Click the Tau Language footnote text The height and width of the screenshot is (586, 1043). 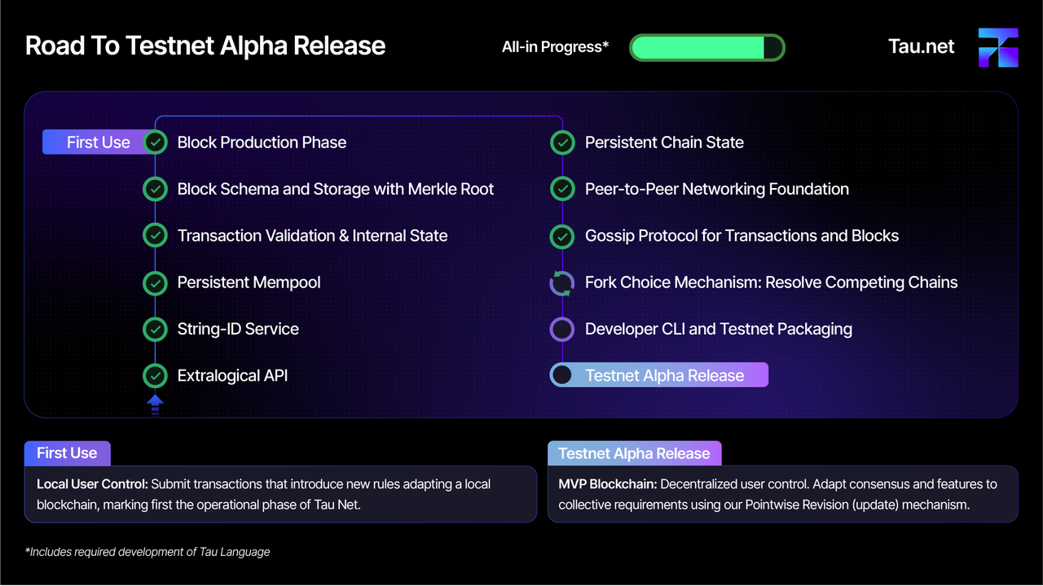coord(147,552)
